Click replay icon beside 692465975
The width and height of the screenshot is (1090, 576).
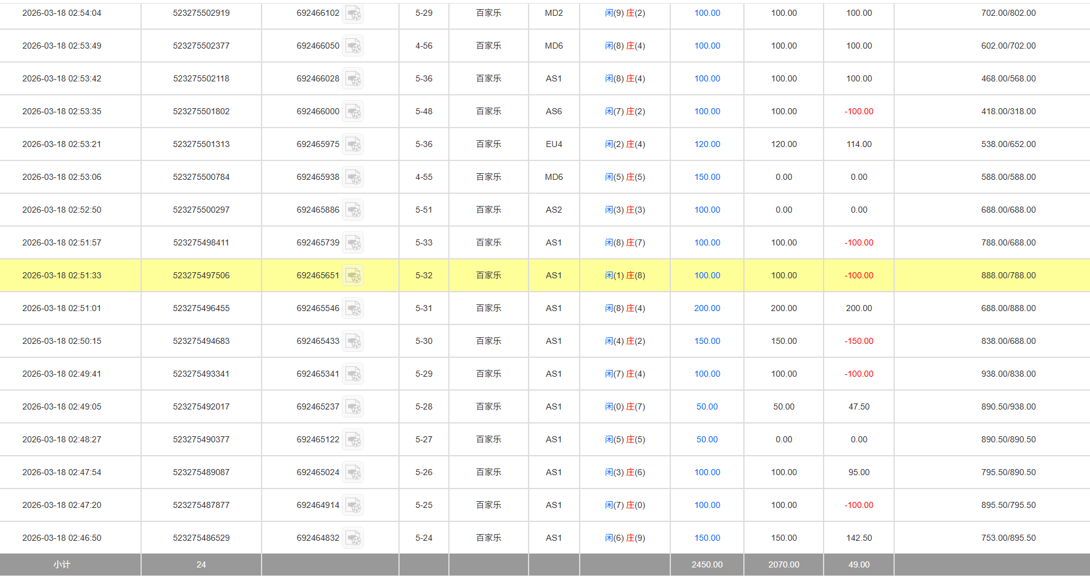353,145
